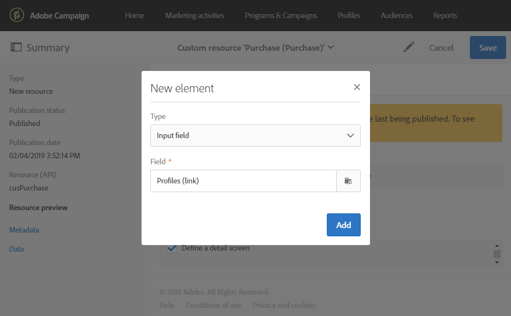Click the pencil edit icon
This screenshot has width=511, height=316.
409,47
